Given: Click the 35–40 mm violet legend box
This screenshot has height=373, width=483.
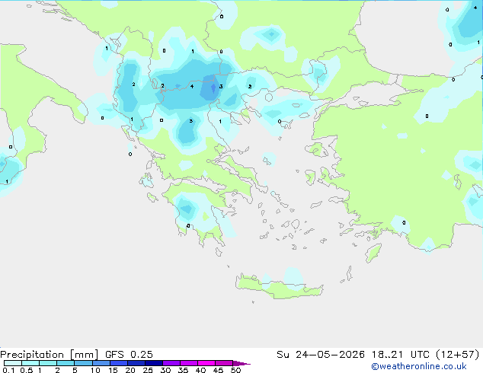Looking at the screenshot, I should coord(188,363).
